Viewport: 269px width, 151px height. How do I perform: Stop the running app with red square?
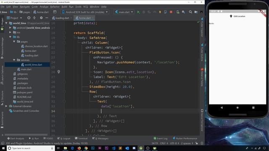point(171,12)
